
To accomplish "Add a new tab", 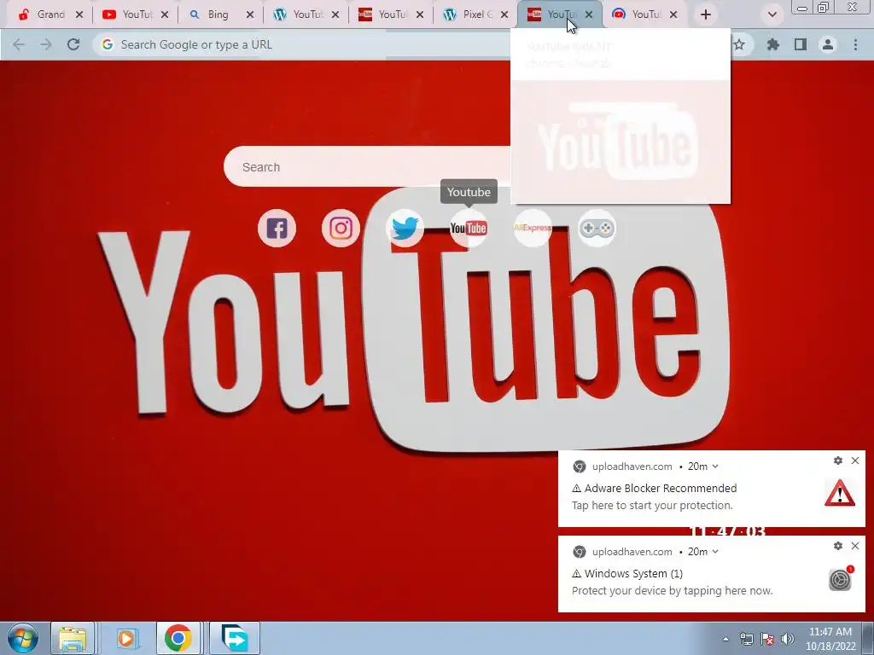I will (x=706, y=14).
